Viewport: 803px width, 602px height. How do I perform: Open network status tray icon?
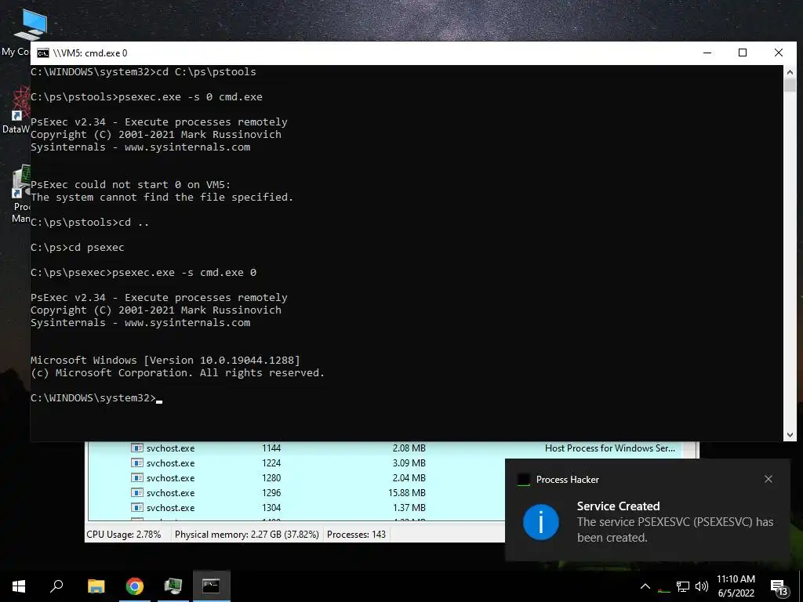pyautogui.click(x=683, y=586)
